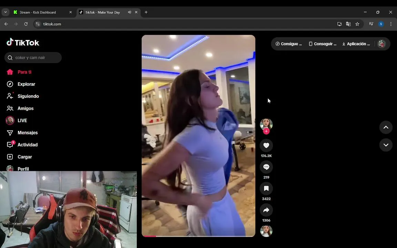
Task: Click the Conseguir app button
Action: tap(323, 44)
